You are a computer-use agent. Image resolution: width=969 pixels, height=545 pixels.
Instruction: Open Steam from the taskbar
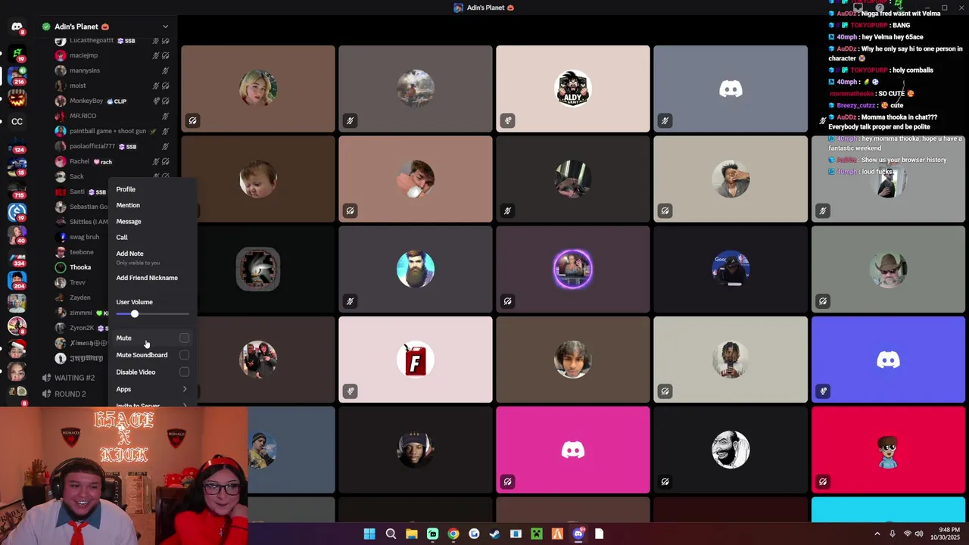[x=494, y=534]
